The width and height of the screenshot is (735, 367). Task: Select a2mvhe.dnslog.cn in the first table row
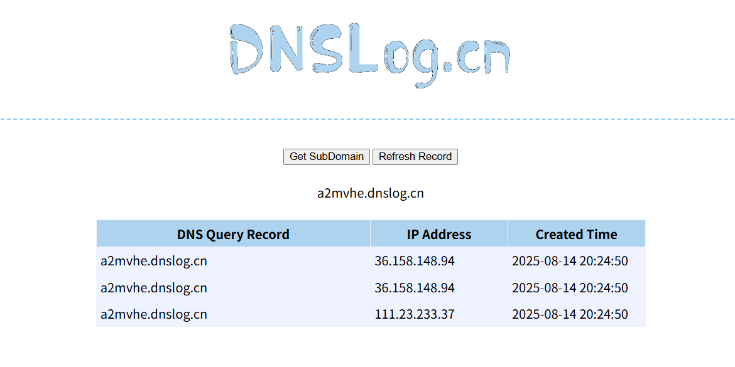tap(154, 261)
